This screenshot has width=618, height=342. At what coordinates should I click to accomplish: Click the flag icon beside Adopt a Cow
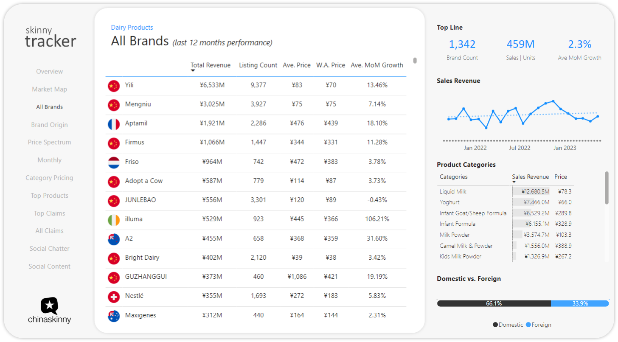(114, 181)
